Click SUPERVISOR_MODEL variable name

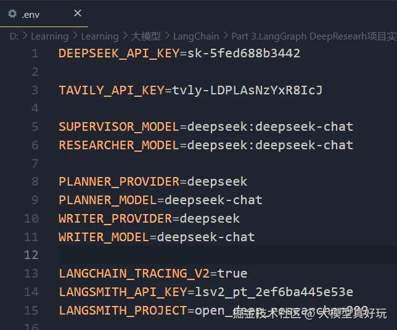119,127
